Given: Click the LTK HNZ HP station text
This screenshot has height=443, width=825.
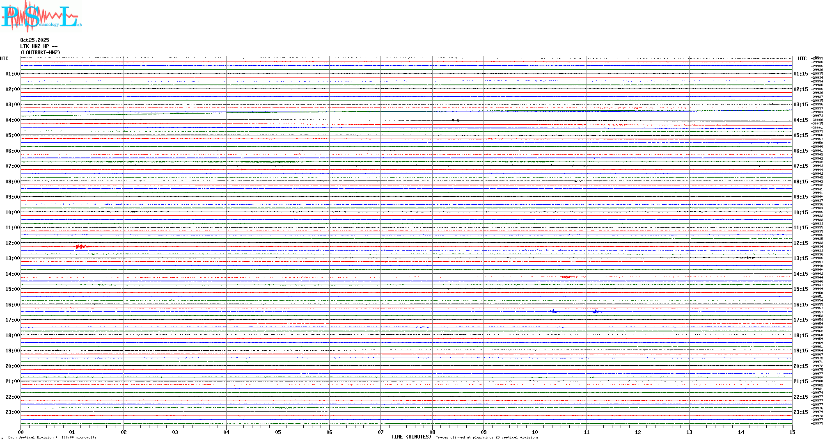Looking at the screenshot, I should click(x=39, y=46).
